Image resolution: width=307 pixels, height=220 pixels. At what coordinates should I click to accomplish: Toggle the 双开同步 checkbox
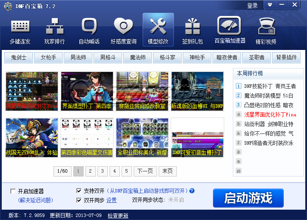pos(79,200)
